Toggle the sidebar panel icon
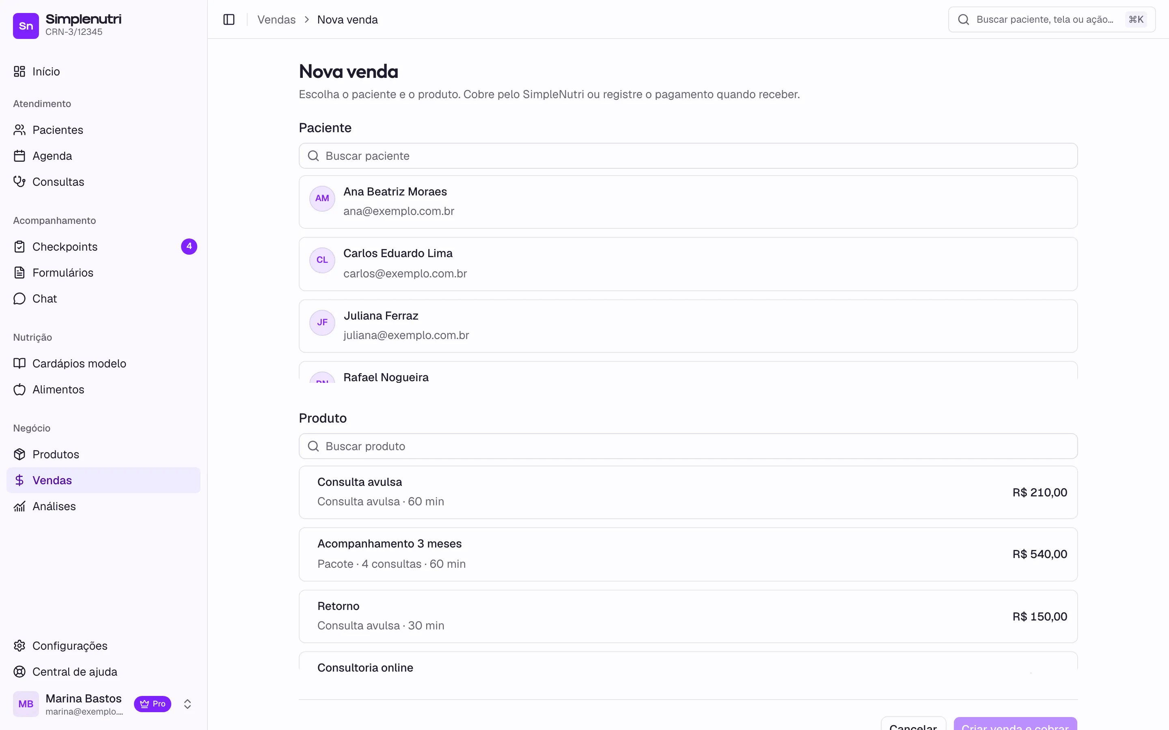 (x=229, y=19)
